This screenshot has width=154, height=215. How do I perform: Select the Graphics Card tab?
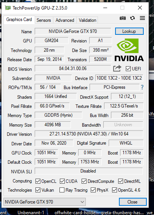(19, 20)
